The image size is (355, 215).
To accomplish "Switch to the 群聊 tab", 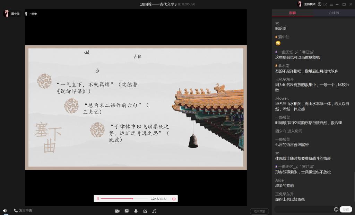I will [x=293, y=13].
